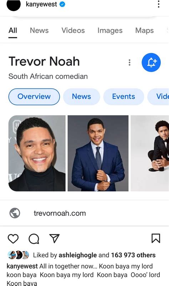The height and width of the screenshot is (286, 169).
Task: View Trevor Noah smiling turtleneck photo
Action: click(x=37, y=153)
